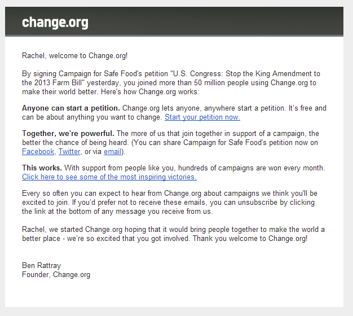The image size is (353, 316).
Task: Click the change.org logo in header
Action: click(55, 23)
